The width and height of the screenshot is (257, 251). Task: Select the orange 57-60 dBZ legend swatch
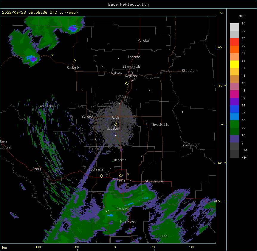234,49
